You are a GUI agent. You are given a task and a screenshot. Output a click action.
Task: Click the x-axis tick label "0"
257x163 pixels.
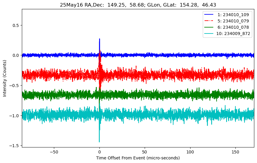tap(99, 152)
